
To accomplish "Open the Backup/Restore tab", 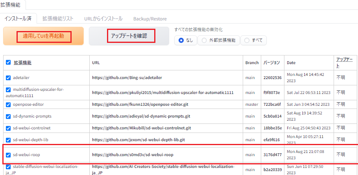I will [x=149, y=18].
